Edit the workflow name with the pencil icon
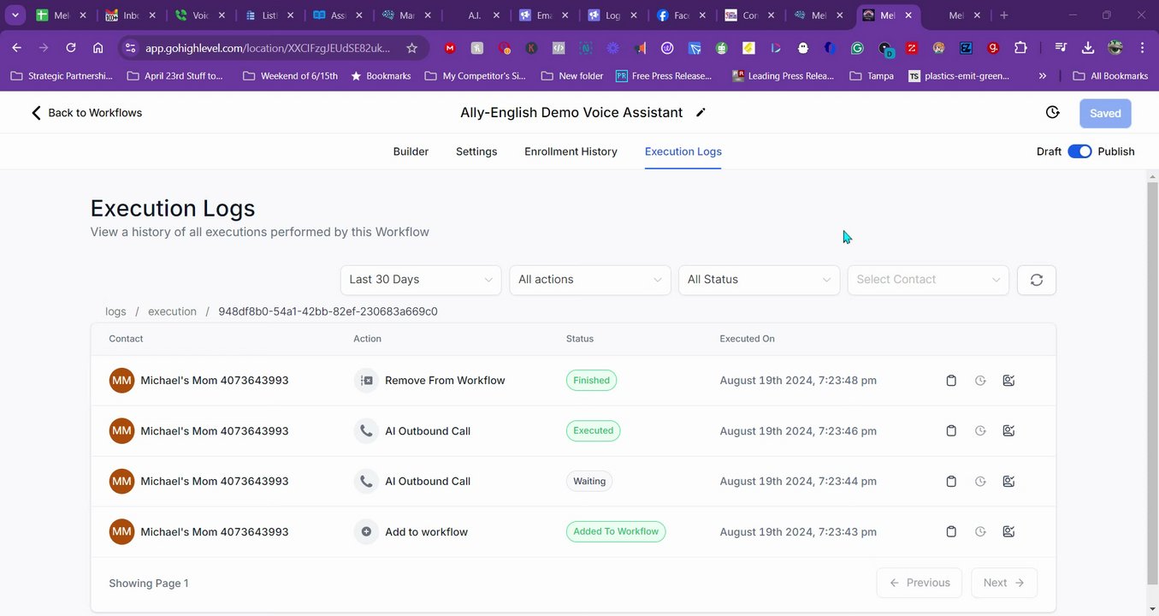The image size is (1159, 616). point(701,113)
